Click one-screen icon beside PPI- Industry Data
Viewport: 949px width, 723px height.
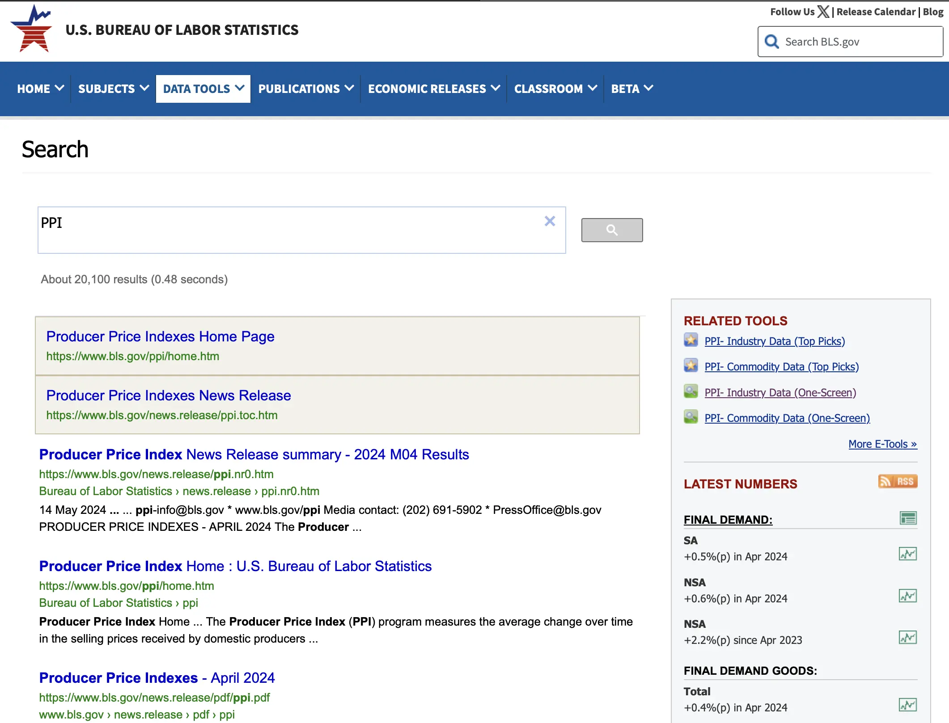tap(691, 391)
